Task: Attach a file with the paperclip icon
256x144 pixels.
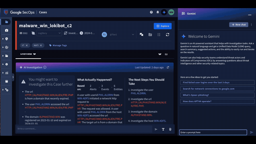Action: pyautogui.click(x=170, y=129)
